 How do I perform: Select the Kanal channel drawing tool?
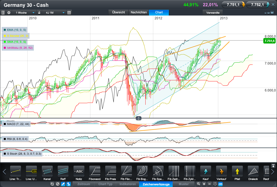tap(47, 172)
